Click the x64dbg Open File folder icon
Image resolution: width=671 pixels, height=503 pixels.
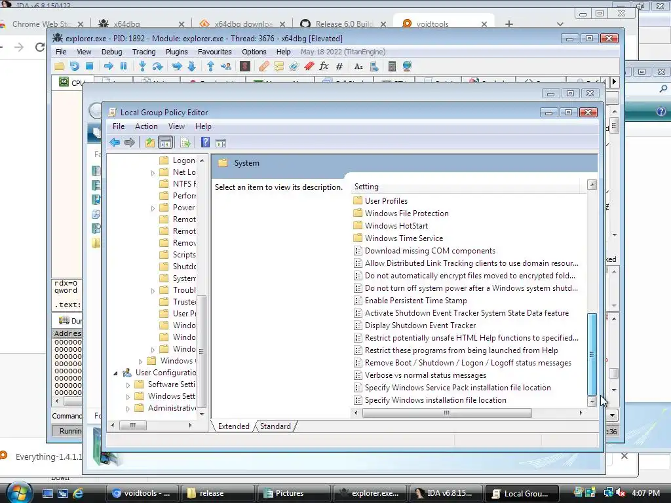pos(59,66)
